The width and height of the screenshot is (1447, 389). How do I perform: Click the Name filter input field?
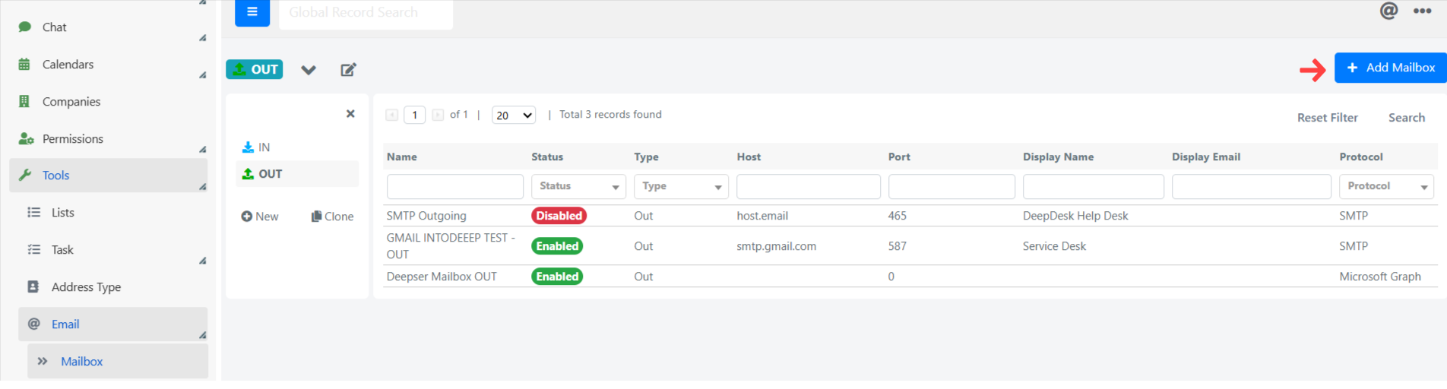(454, 186)
